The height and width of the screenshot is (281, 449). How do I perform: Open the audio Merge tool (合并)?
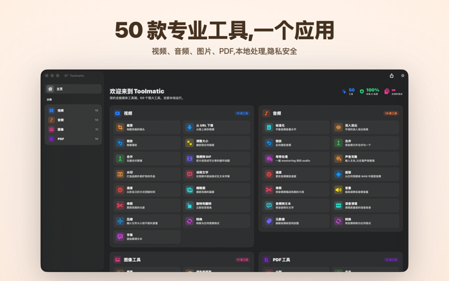[x=366, y=143]
